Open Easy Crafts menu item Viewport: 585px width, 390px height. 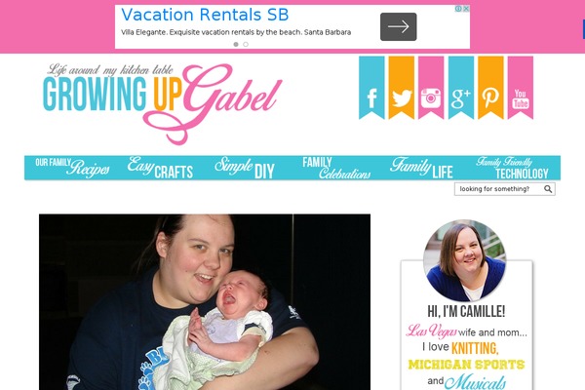160,168
